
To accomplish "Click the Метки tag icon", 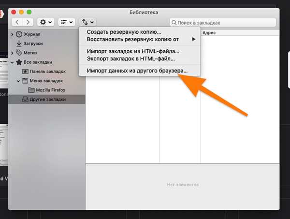I will (x=19, y=53).
